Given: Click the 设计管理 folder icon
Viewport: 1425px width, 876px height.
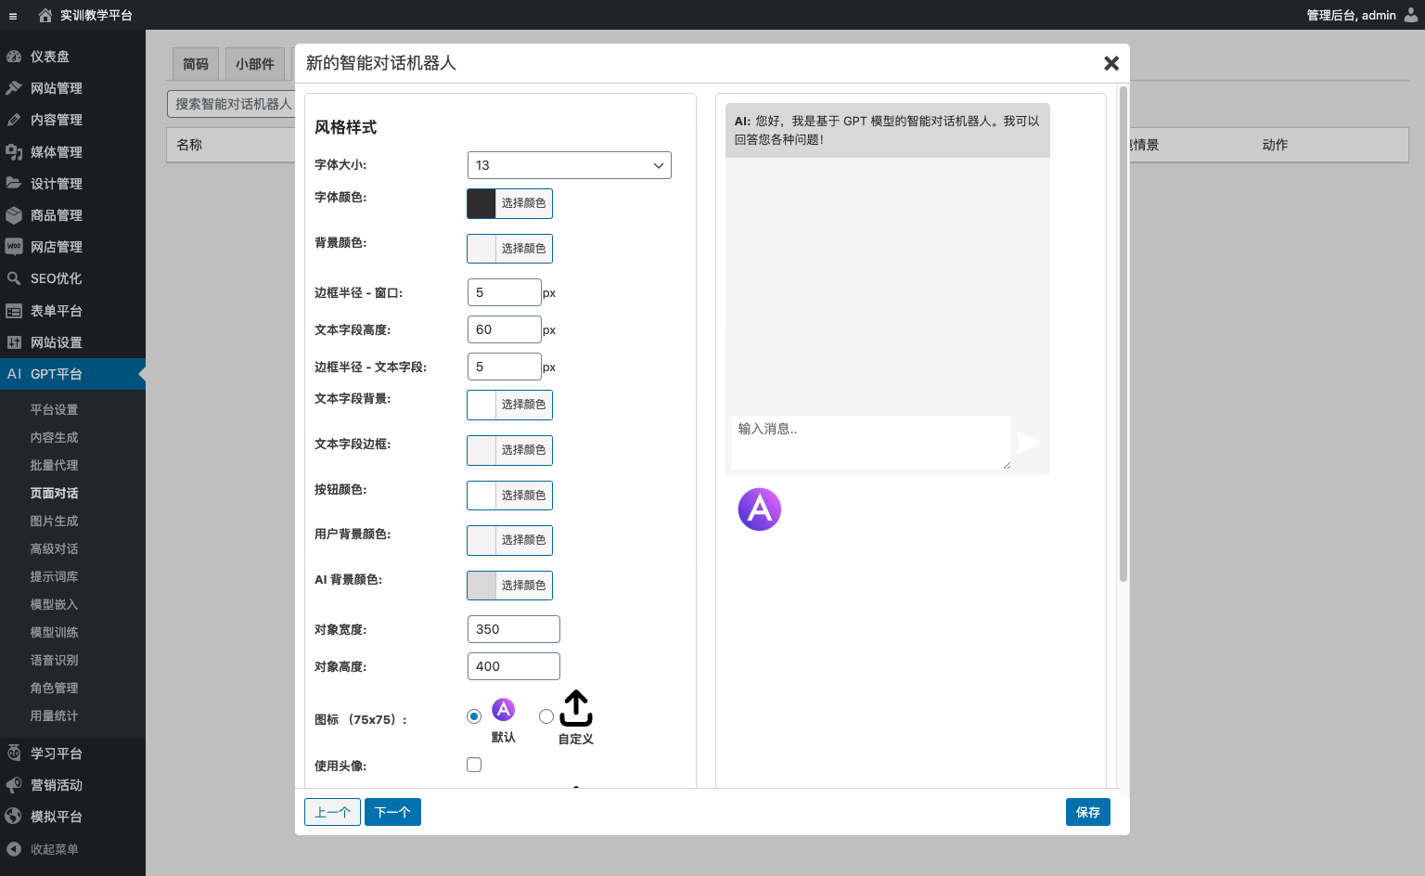Looking at the screenshot, I should [x=14, y=184].
